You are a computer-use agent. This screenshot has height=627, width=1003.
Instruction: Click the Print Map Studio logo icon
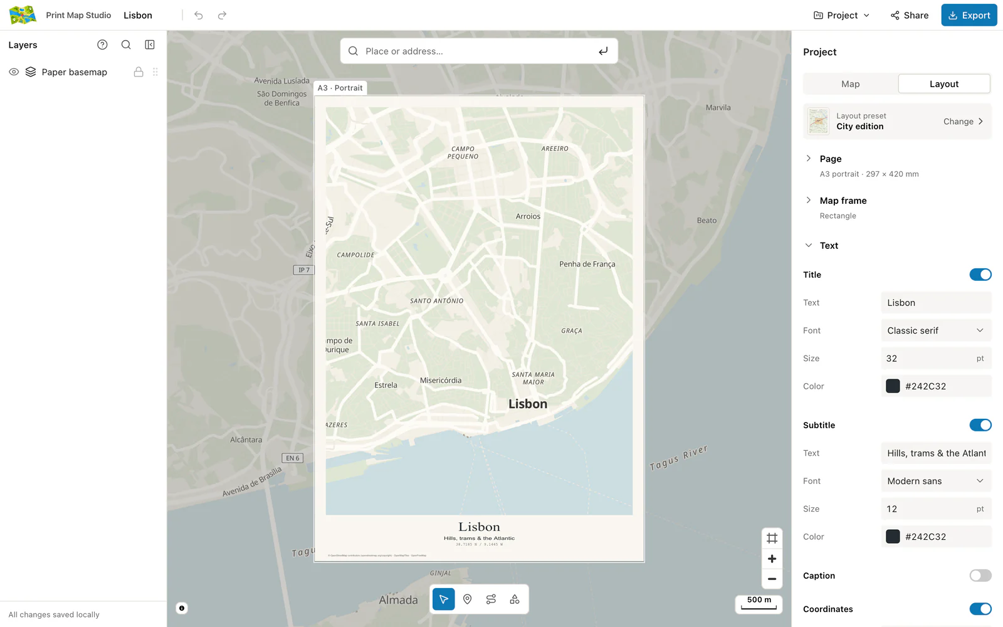23,15
